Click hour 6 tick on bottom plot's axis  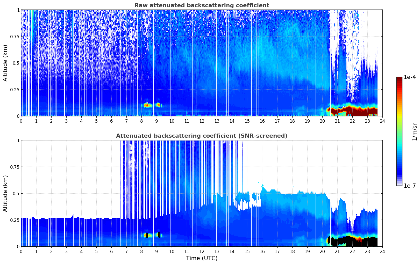(x=111, y=251)
